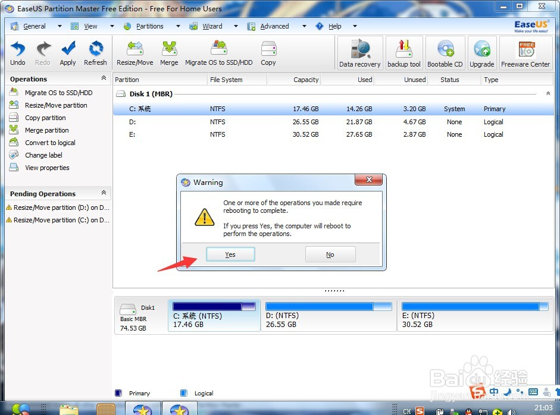Image resolution: width=560 pixels, height=415 pixels.
Task: Select the E: partition row
Action: 333,134
